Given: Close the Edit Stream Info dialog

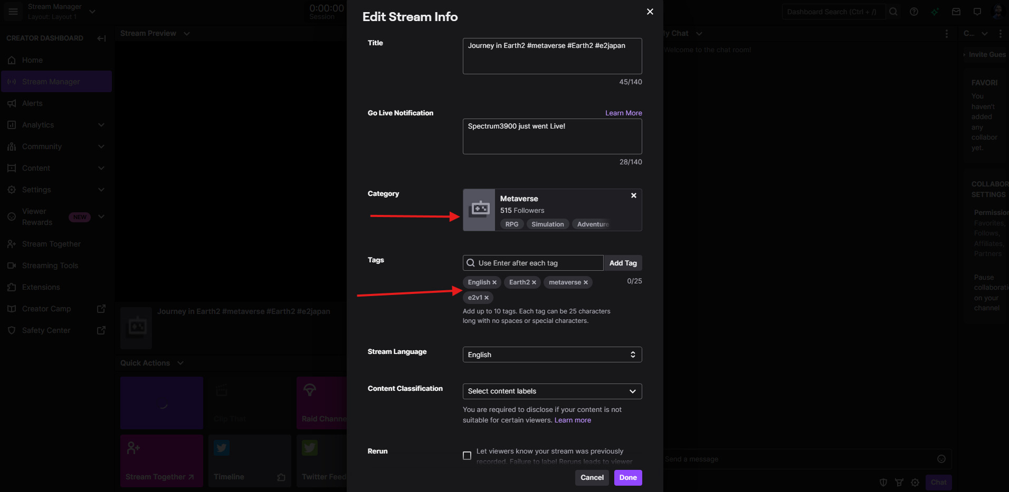Looking at the screenshot, I should (650, 12).
